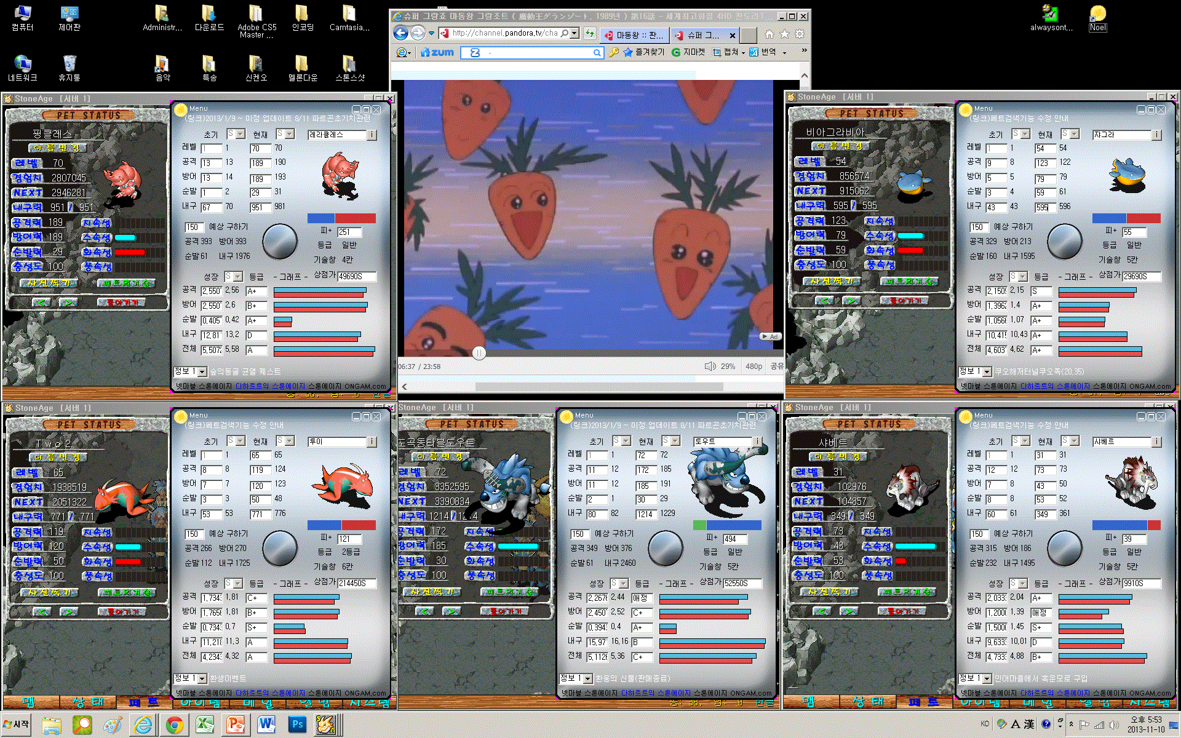Click the IE vertical scrollbar up arrow

tap(804, 75)
